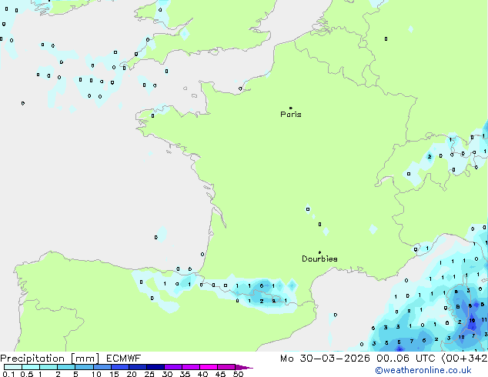
Task: Click the 2 value over eastern Switzerland border
Action: [x=430, y=156]
